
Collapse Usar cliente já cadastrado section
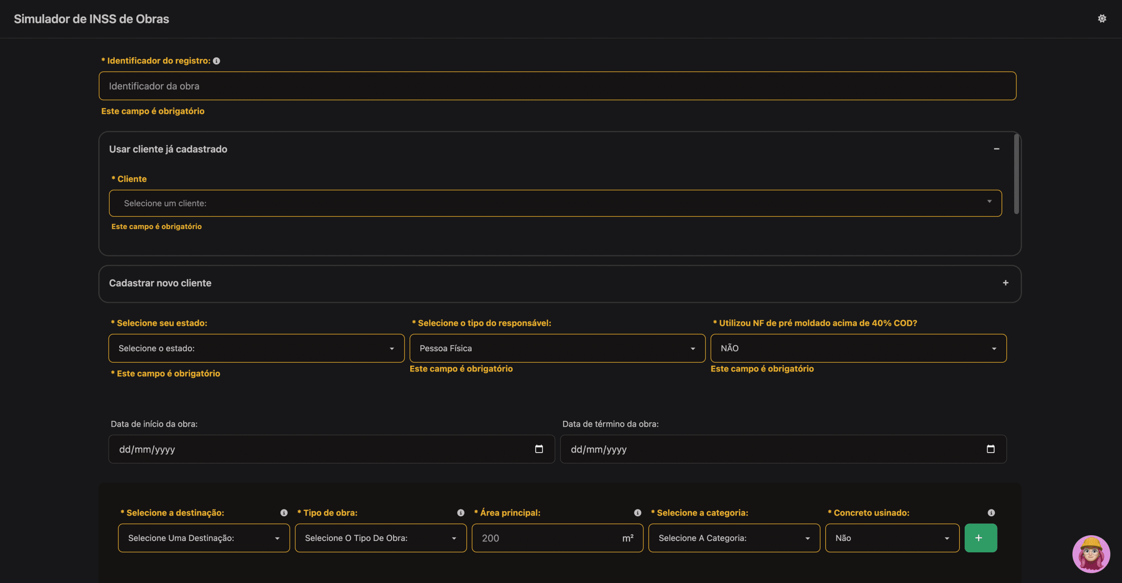point(997,149)
